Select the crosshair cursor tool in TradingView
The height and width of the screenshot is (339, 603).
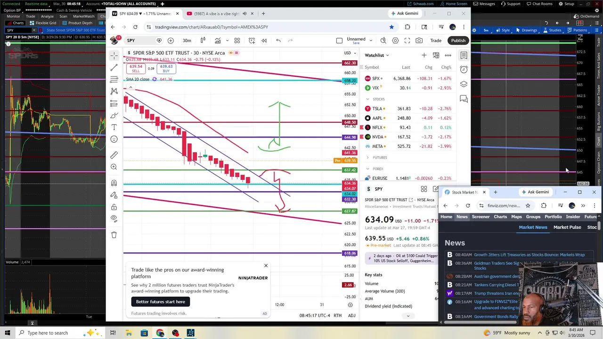tap(114, 56)
